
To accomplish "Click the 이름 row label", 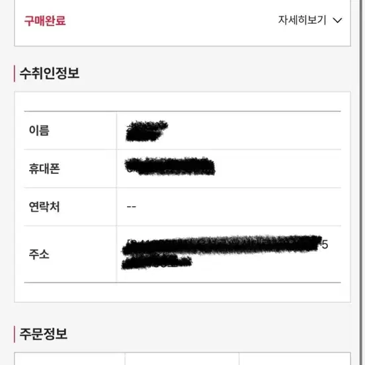I will (39, 130).
